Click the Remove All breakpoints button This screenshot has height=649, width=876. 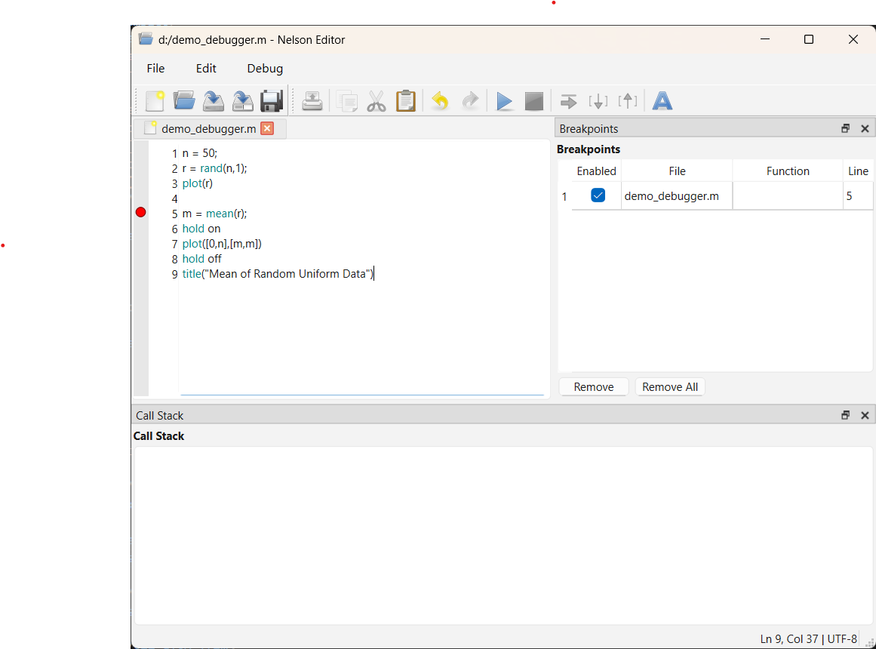point(670,387)
